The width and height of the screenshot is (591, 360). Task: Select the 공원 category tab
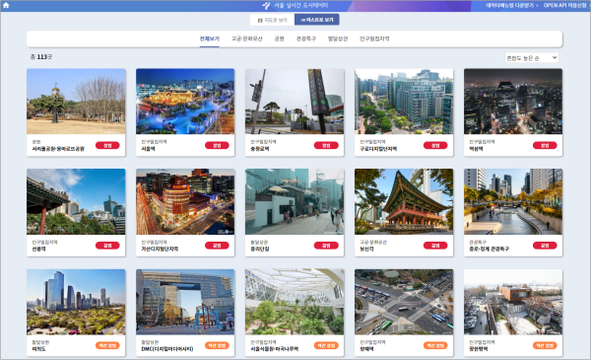[x=279, y=38]
